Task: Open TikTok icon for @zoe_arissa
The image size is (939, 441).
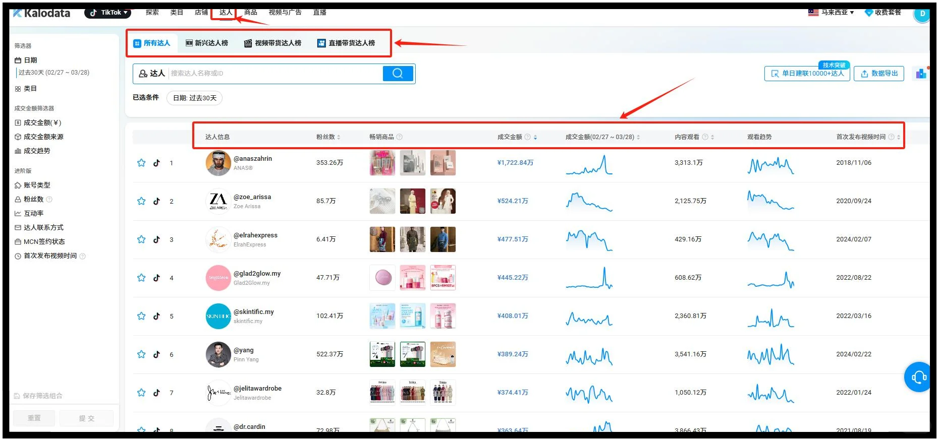Action: [156, 201]
